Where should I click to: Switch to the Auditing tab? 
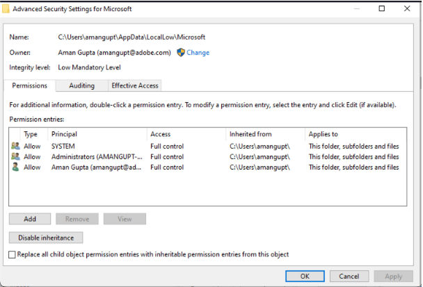coord(81,85)
